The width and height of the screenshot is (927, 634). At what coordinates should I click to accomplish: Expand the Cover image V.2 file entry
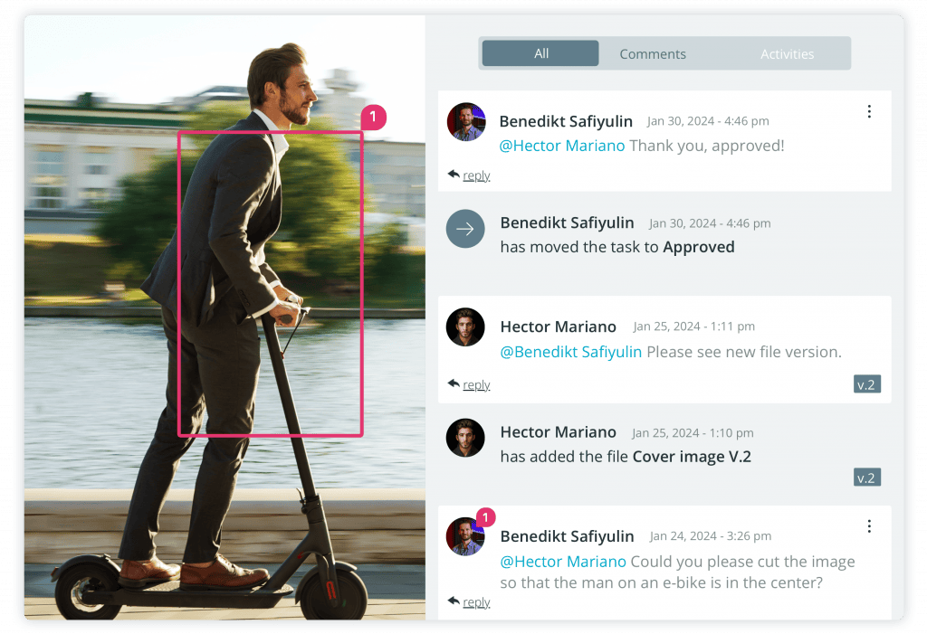(x=692, y=456)
